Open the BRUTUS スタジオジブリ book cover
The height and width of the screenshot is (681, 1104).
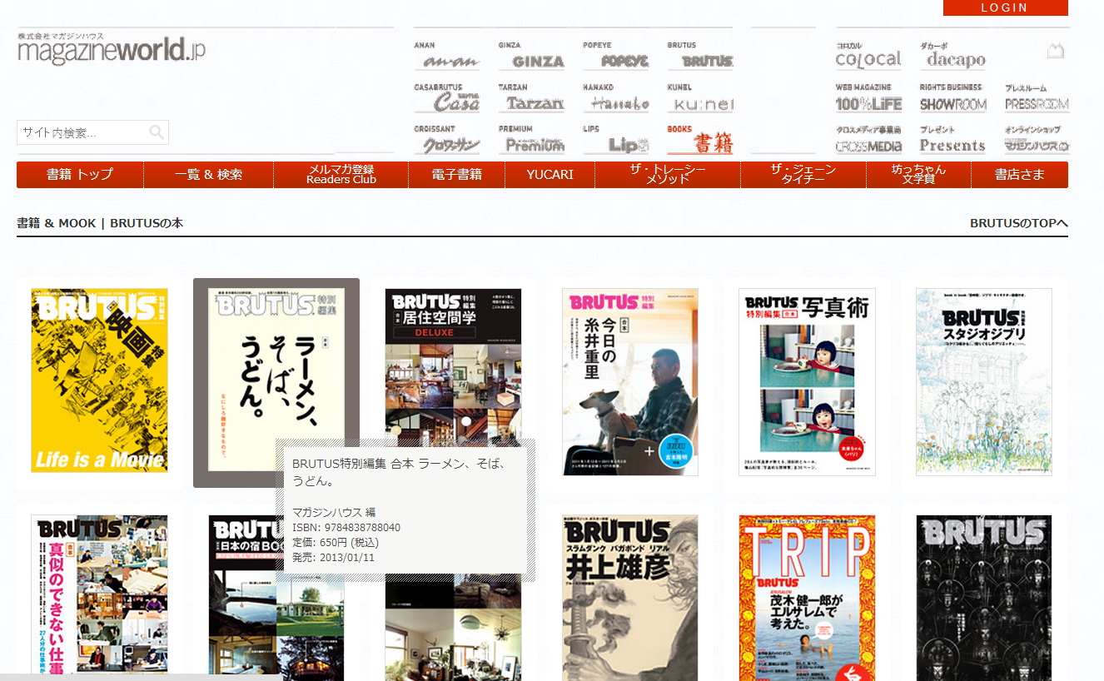pyautogui.click(x=984, y=382)
